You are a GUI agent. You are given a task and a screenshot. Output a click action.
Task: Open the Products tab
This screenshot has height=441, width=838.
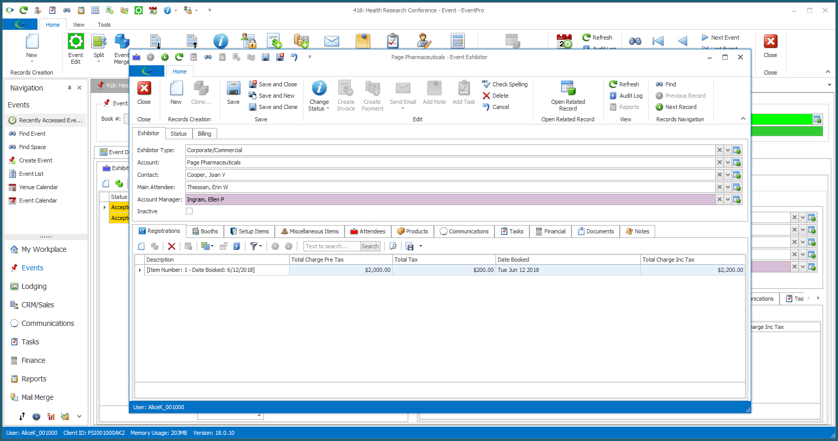pos(412,231)
